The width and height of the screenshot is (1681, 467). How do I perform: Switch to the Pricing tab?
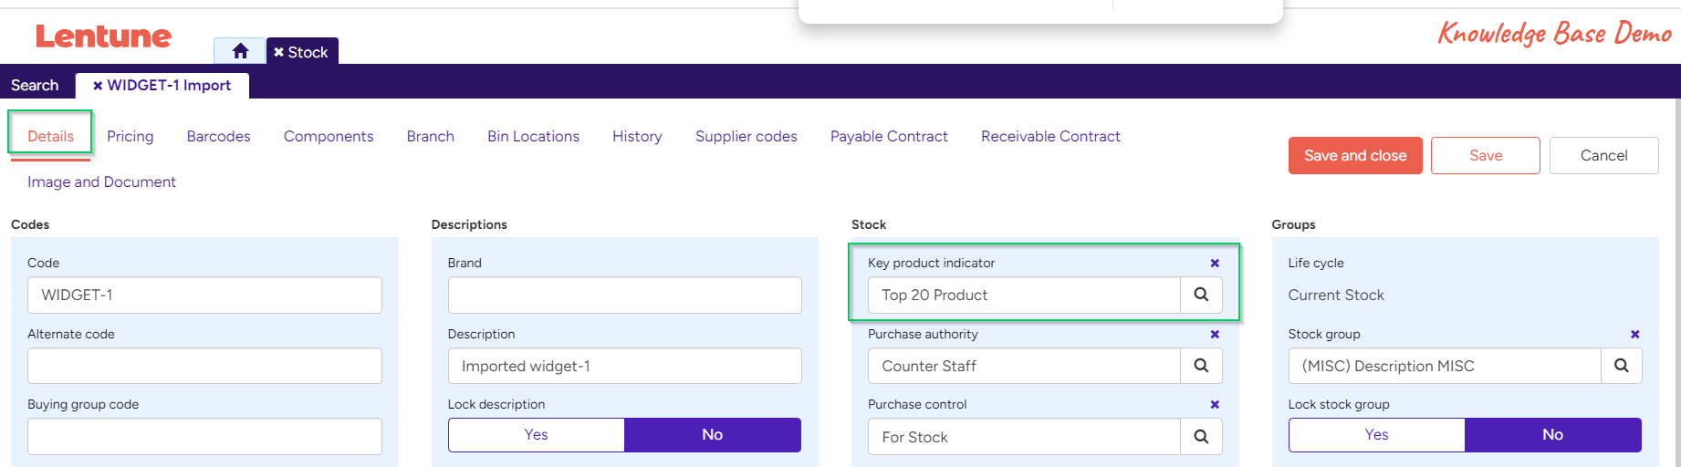131,136
